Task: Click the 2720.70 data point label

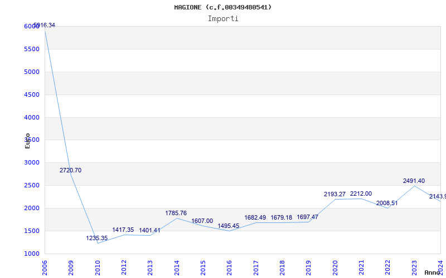Action: [x=70, y=170]
